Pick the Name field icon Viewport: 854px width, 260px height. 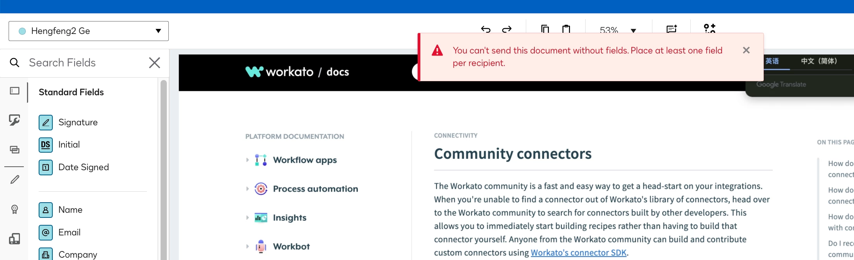(46, 210)
